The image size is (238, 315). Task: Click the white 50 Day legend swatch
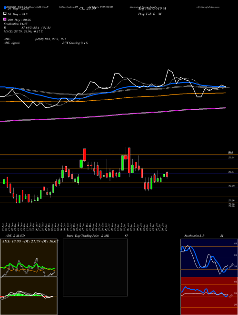click(x=5, y=14)
